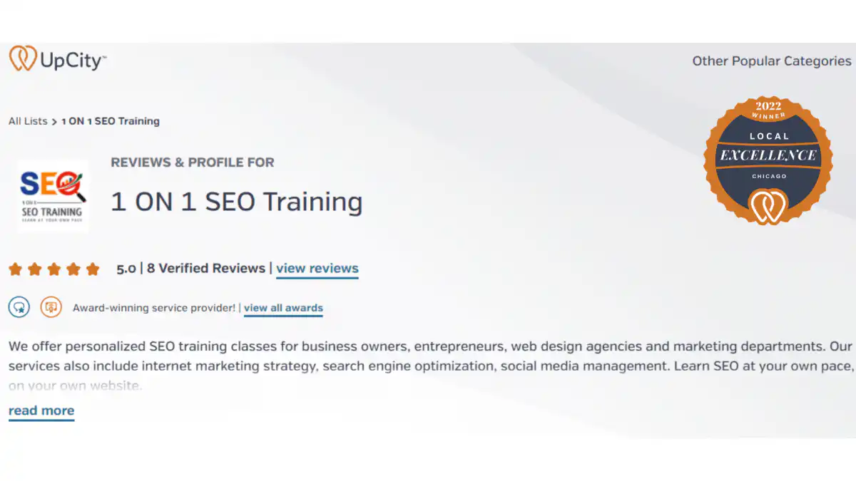Image resolution: width=856 pixels, height=481 pixels.
Task: Open the All Lists breadcrumb
Action: (x=28, y=121)
